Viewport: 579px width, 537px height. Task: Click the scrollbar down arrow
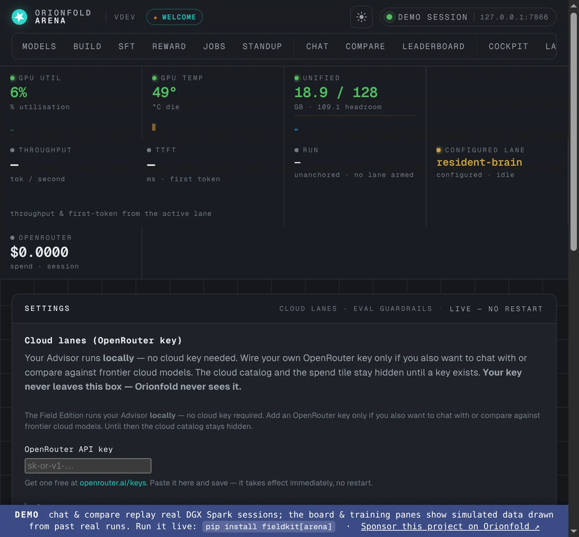click(x=574, y=531)
